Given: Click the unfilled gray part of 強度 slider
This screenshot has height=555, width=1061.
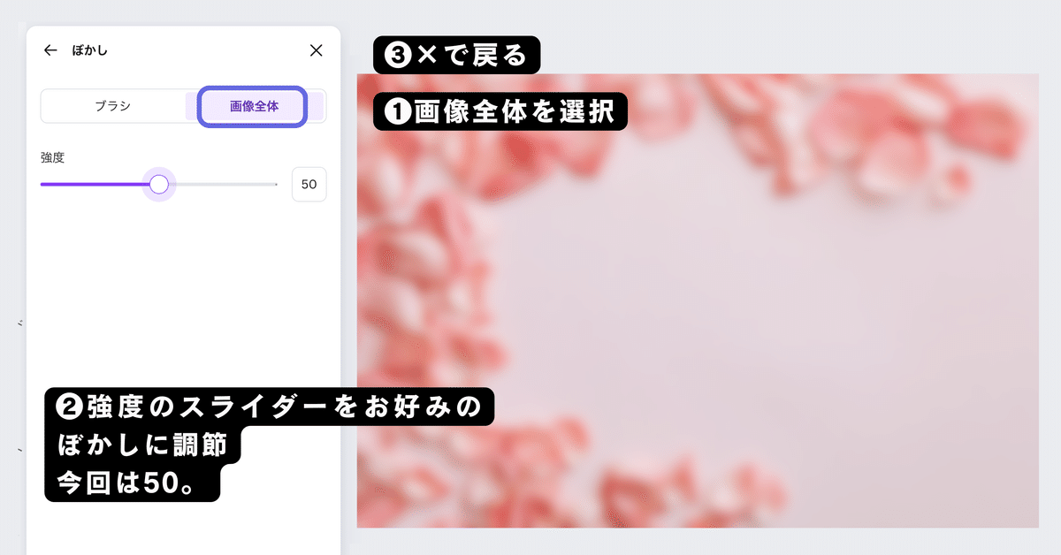Looking at the screenshot, I should click(223, 184).
